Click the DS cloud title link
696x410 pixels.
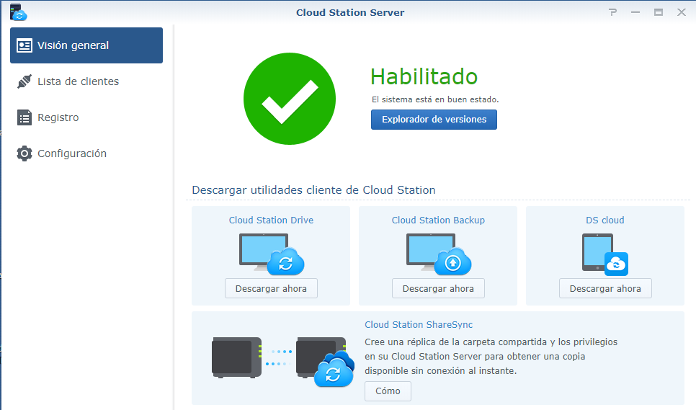(x=605, y=220)
